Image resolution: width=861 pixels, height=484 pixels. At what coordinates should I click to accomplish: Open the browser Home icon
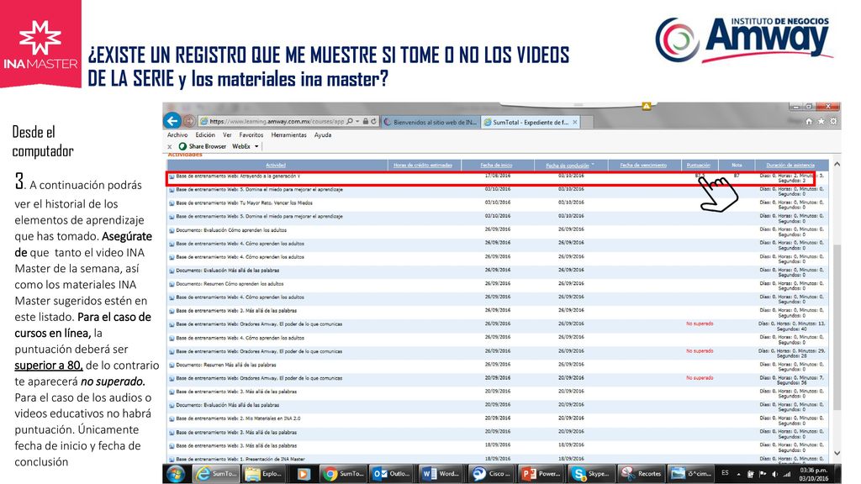[x=809, y=121]
